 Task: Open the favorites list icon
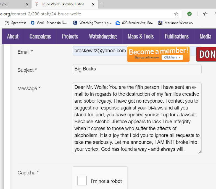(x=205, y=14)
